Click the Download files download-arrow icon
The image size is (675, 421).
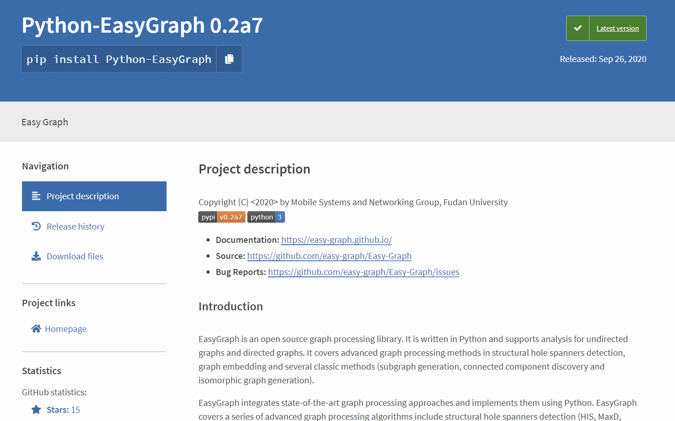point(36,256)
